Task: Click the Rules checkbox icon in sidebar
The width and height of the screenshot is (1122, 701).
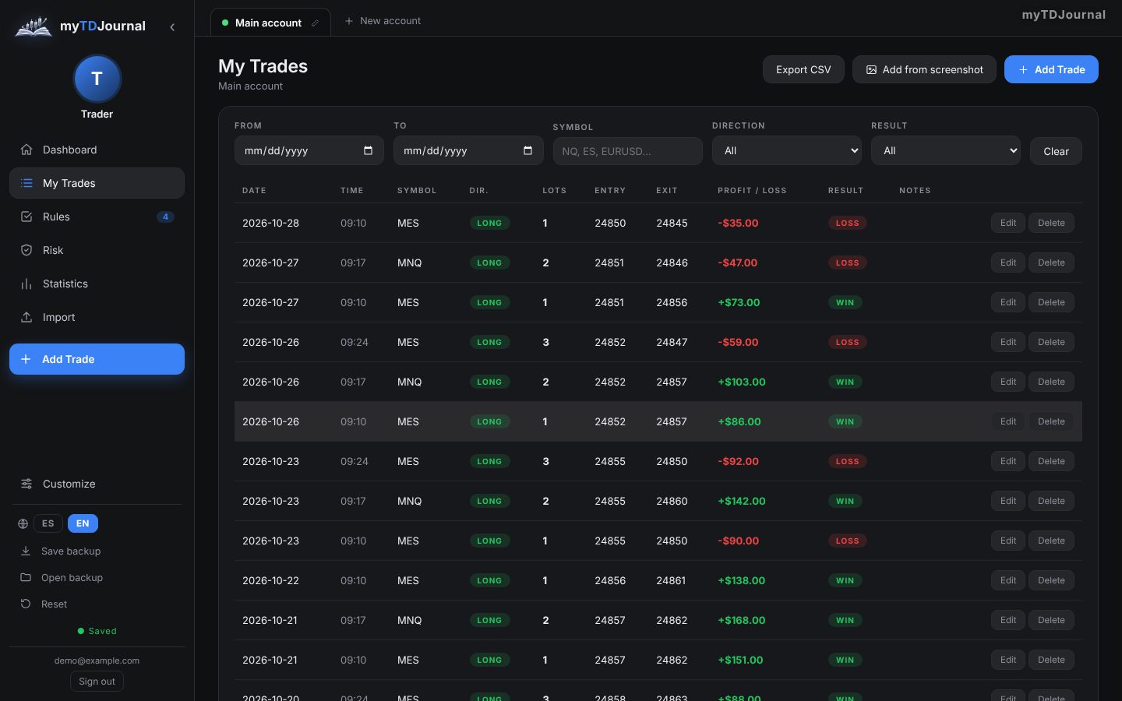Action: coord(26,217)
